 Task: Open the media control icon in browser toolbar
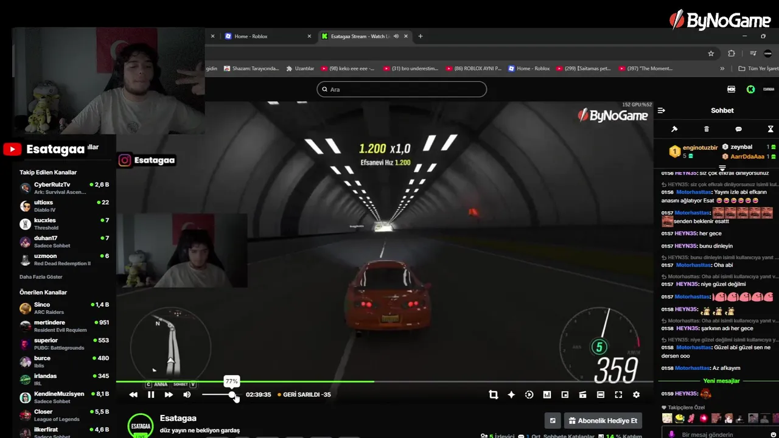pyautogui.click(x=753, y=54)
